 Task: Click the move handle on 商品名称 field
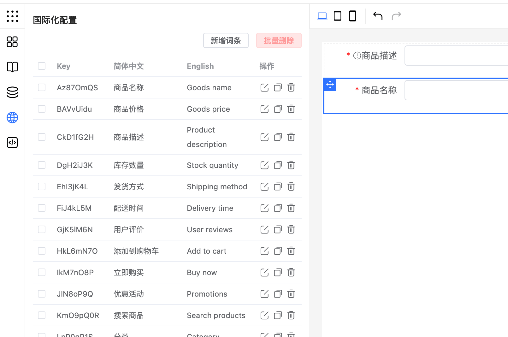330,85
